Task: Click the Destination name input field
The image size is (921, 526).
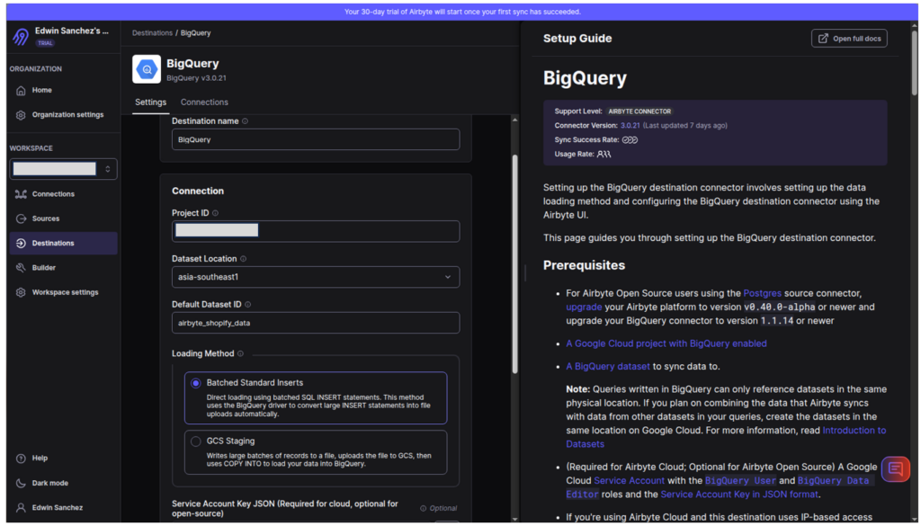Action: 316,139
